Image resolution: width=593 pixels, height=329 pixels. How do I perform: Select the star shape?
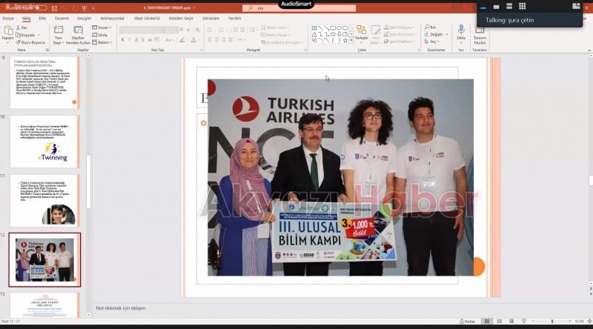click(345, 41)
